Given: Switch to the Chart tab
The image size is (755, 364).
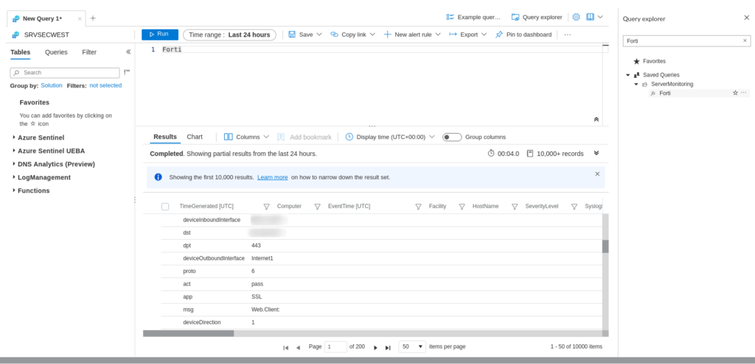Looking at the screenshot, I should coord(195,137).
